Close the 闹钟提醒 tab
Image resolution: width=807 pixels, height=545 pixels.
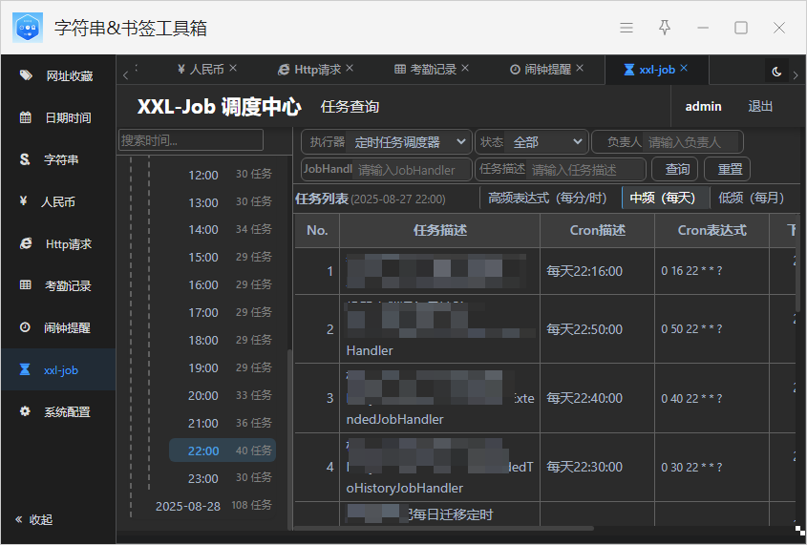(x=580, y=68)
